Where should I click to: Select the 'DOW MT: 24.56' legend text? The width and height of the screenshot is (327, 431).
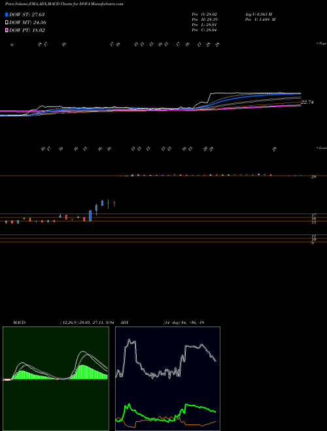[x=27, y=23]
